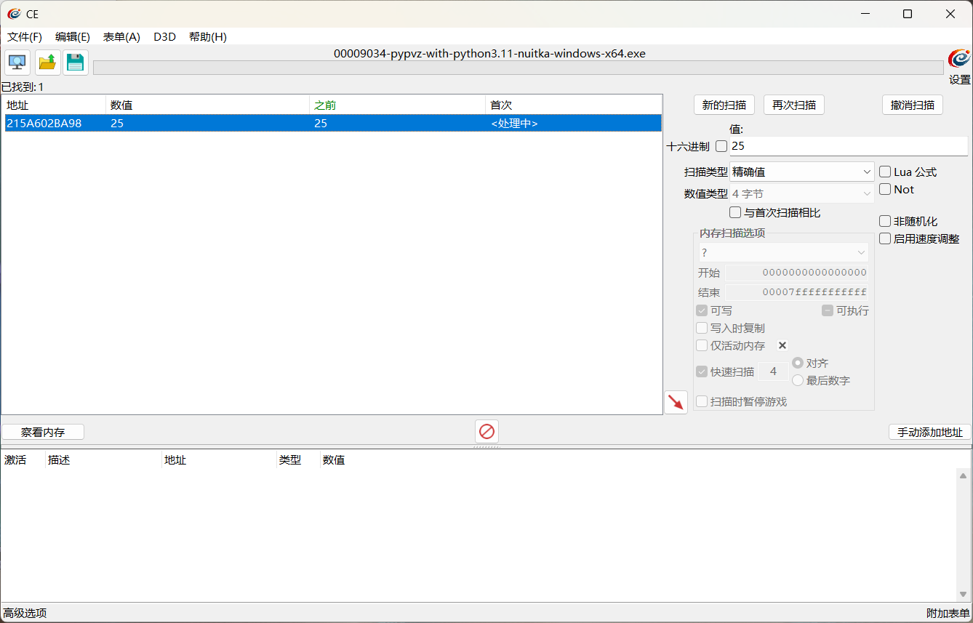This screenshot has height=623, width=973.
Task: Click the X icon beside 仅活动内存
Action: point(782,345)
